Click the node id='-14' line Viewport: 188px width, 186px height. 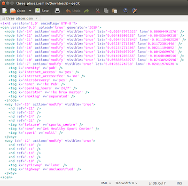tap(93, 52)
